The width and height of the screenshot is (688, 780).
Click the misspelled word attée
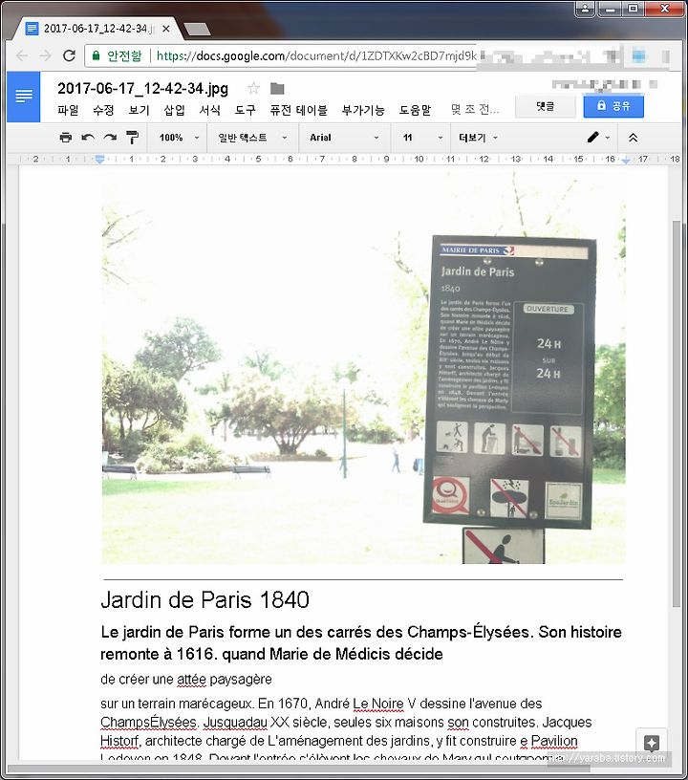[x=191, y=679]
